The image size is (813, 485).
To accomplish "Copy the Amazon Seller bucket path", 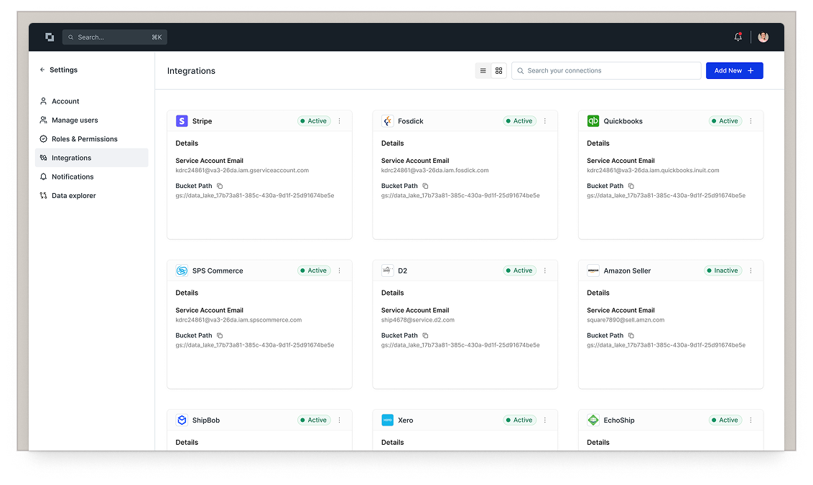I will (x=631, y=336).
